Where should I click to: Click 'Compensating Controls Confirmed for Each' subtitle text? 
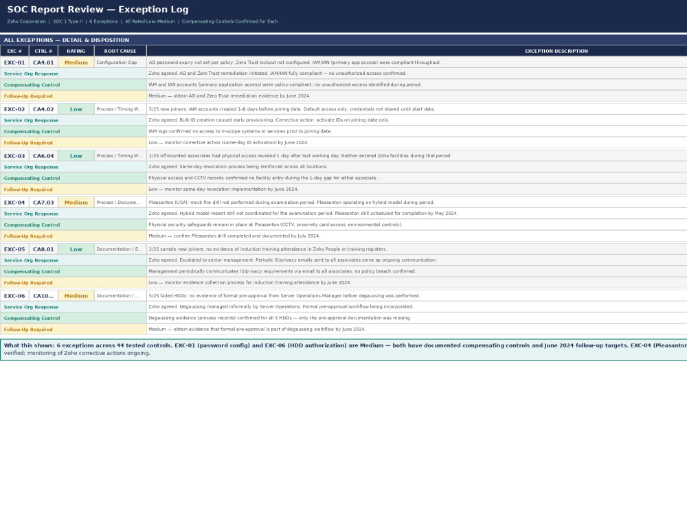tap(229, 21)
